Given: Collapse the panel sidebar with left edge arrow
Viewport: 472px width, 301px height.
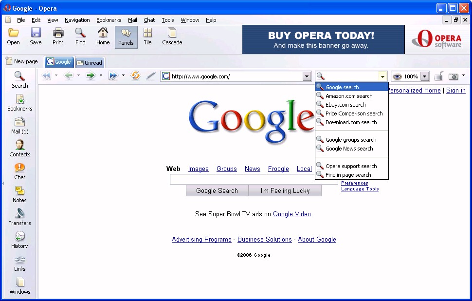Looking at the screenshot, I should (3, 183).
